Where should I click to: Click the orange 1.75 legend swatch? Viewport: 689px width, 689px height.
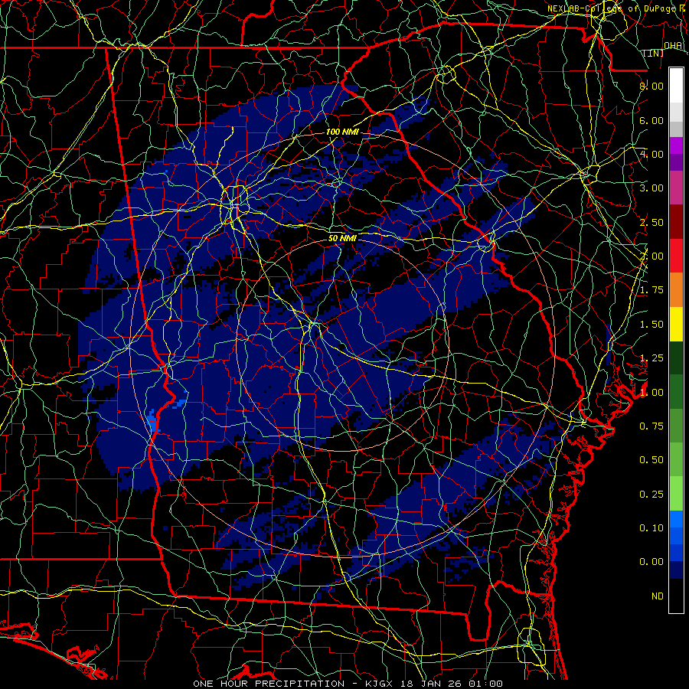click(676, 290)
